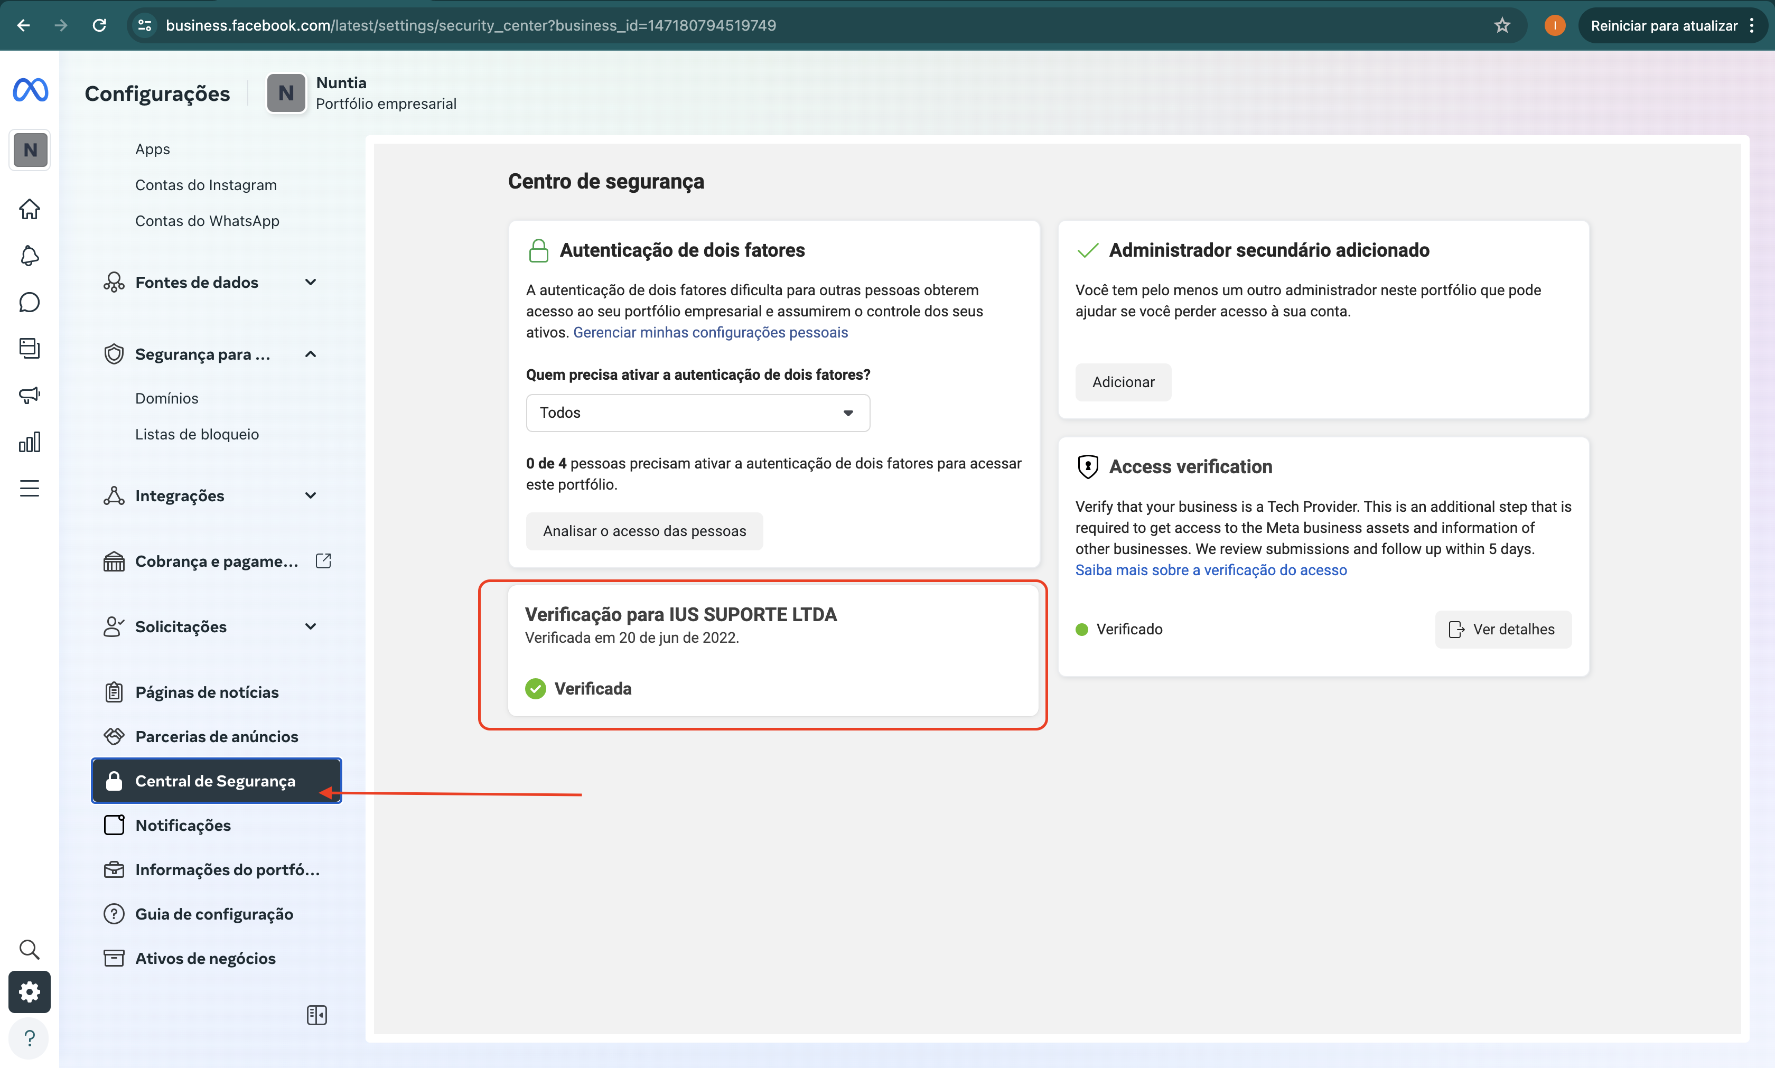This screenshot has width=1775, height=1068.
Task: Click the search magnifier icon
Action: coord(30,949)
